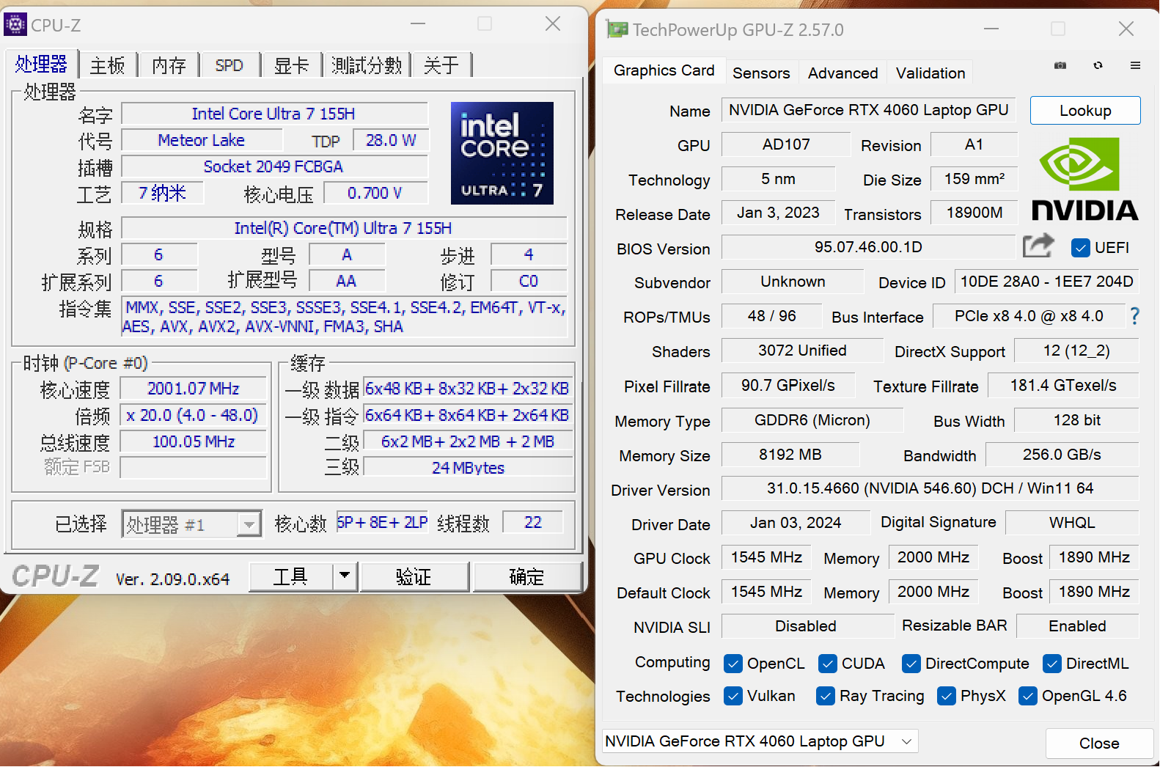Click the BIOS share/export arrow icon
Image resolution: width=1160 pixels, height=767 pixels.
click(1038, 246)
